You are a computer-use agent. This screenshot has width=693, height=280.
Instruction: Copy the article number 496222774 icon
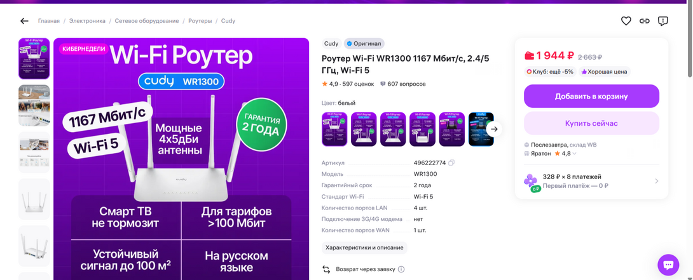[451, 163]
